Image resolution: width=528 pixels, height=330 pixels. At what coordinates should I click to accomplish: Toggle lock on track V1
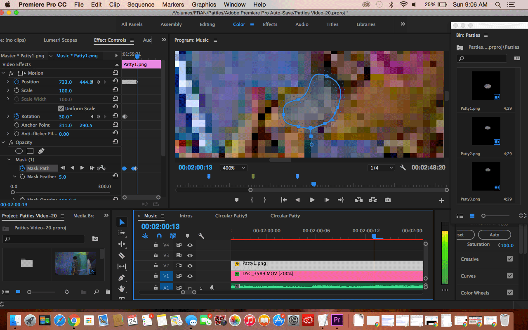click(x=156, y=276)
